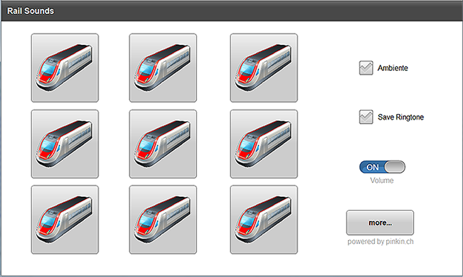Play the bottom-right train sound button

pos(264,220)
